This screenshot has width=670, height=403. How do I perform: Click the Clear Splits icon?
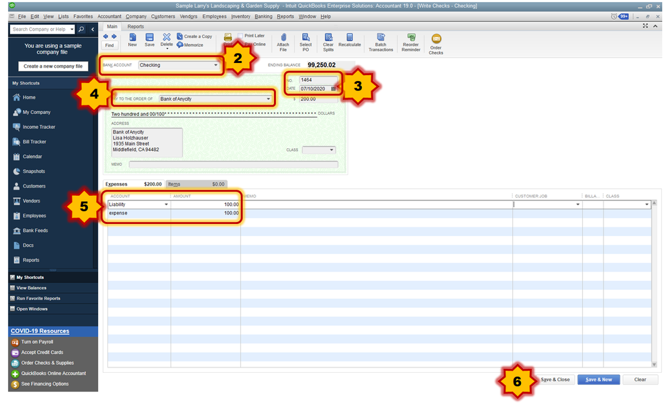328,37
